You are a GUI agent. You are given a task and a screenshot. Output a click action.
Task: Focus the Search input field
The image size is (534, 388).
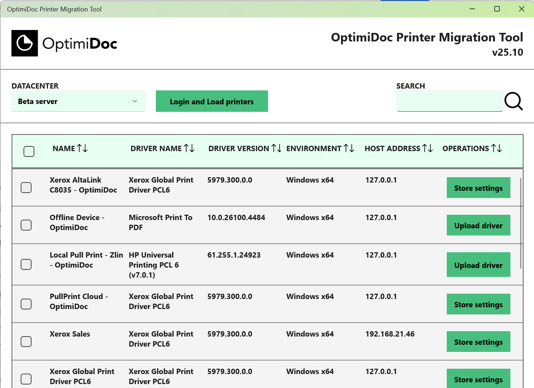pos(450,101)
